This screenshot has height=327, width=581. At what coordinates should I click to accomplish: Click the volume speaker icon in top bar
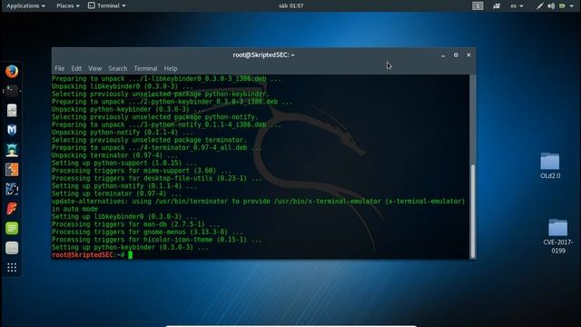click(551, 5)
